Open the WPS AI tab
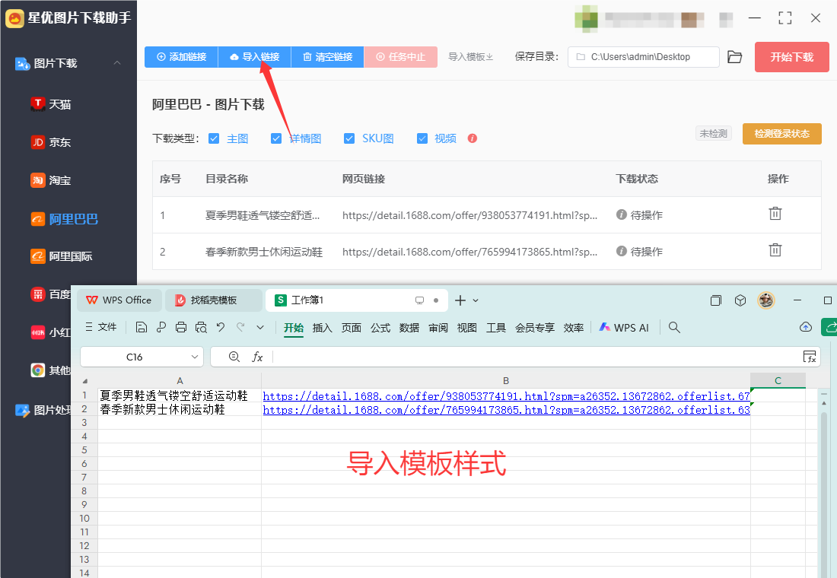Image resolution: width=837 pixels, height=578 pixels. click(624, 328)
